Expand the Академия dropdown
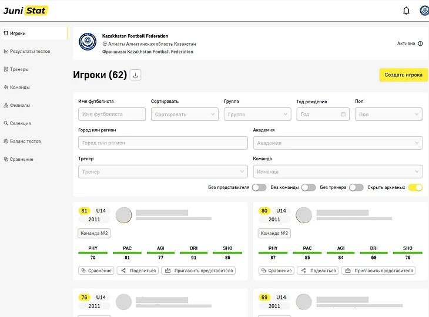This screenshot has height=317, width=429. point(337,143)
